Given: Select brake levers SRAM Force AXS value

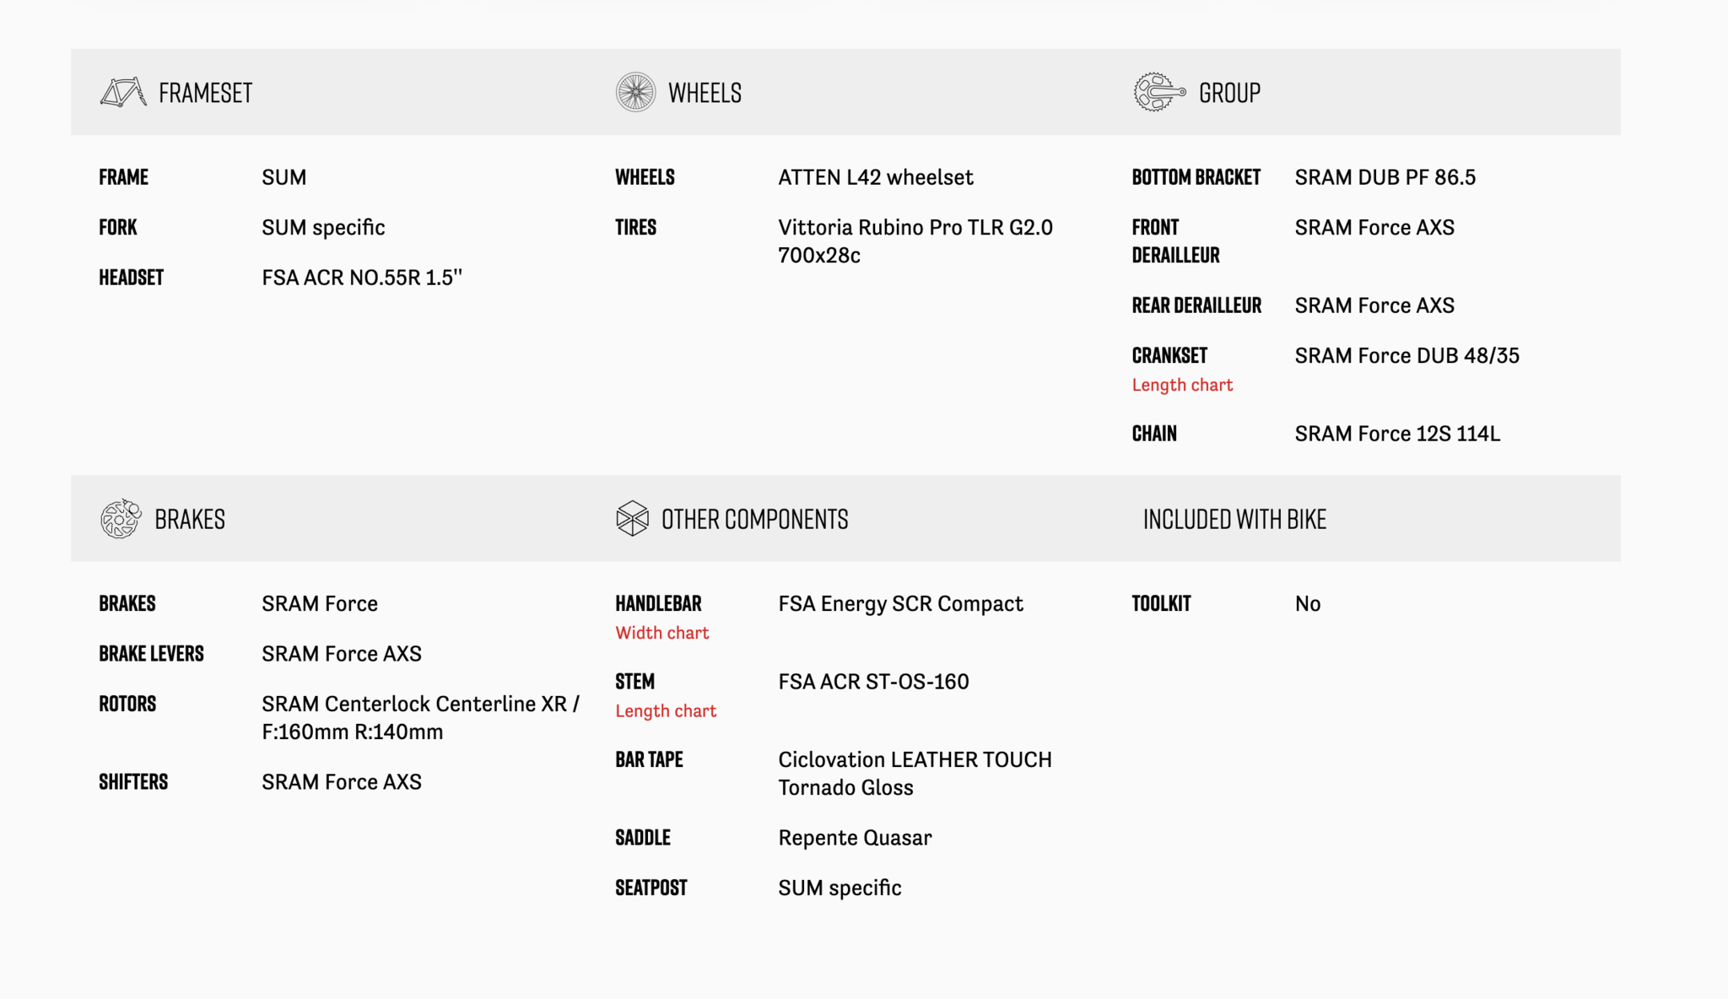Looking at the screenshot, I should [342, 654].
